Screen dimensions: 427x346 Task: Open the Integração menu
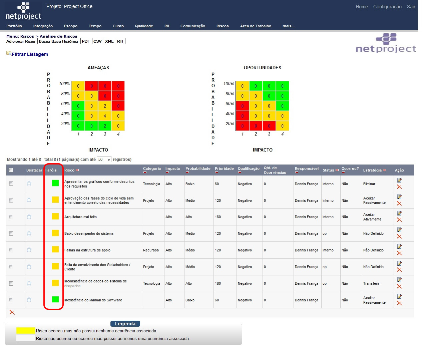coord(43,26)
